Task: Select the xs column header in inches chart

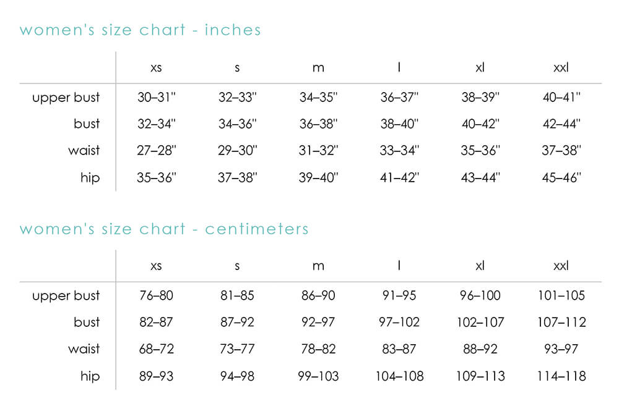Action: pyautogui.click(x=156, y=67)
